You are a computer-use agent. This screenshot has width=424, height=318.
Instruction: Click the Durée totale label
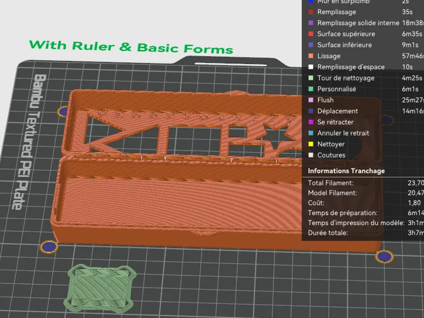tap(328, 233)
